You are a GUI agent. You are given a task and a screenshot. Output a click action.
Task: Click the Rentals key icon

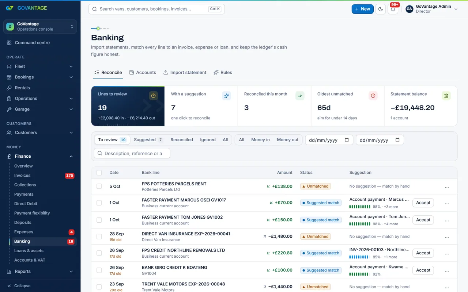click(x=9, y=88)
